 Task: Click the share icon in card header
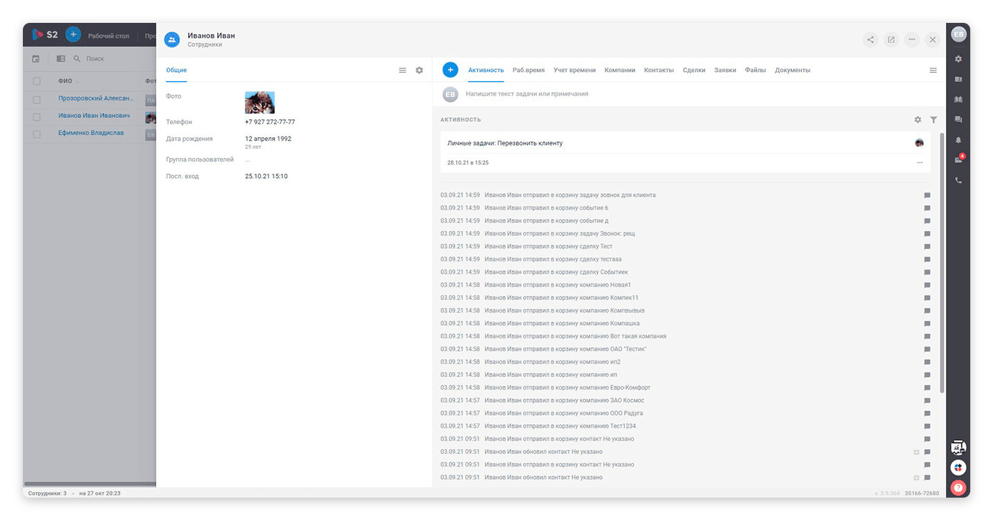(x=870, y=40)
